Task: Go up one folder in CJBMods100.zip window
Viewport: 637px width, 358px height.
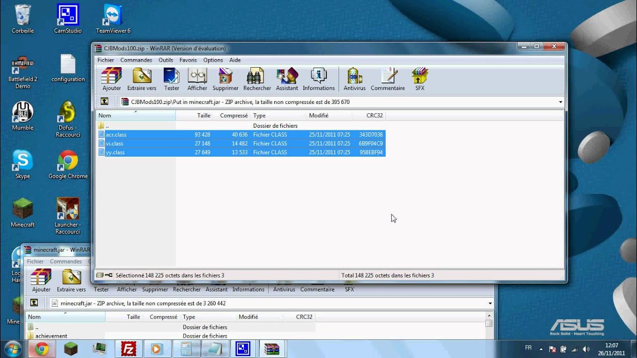Action: coord(105,101)
